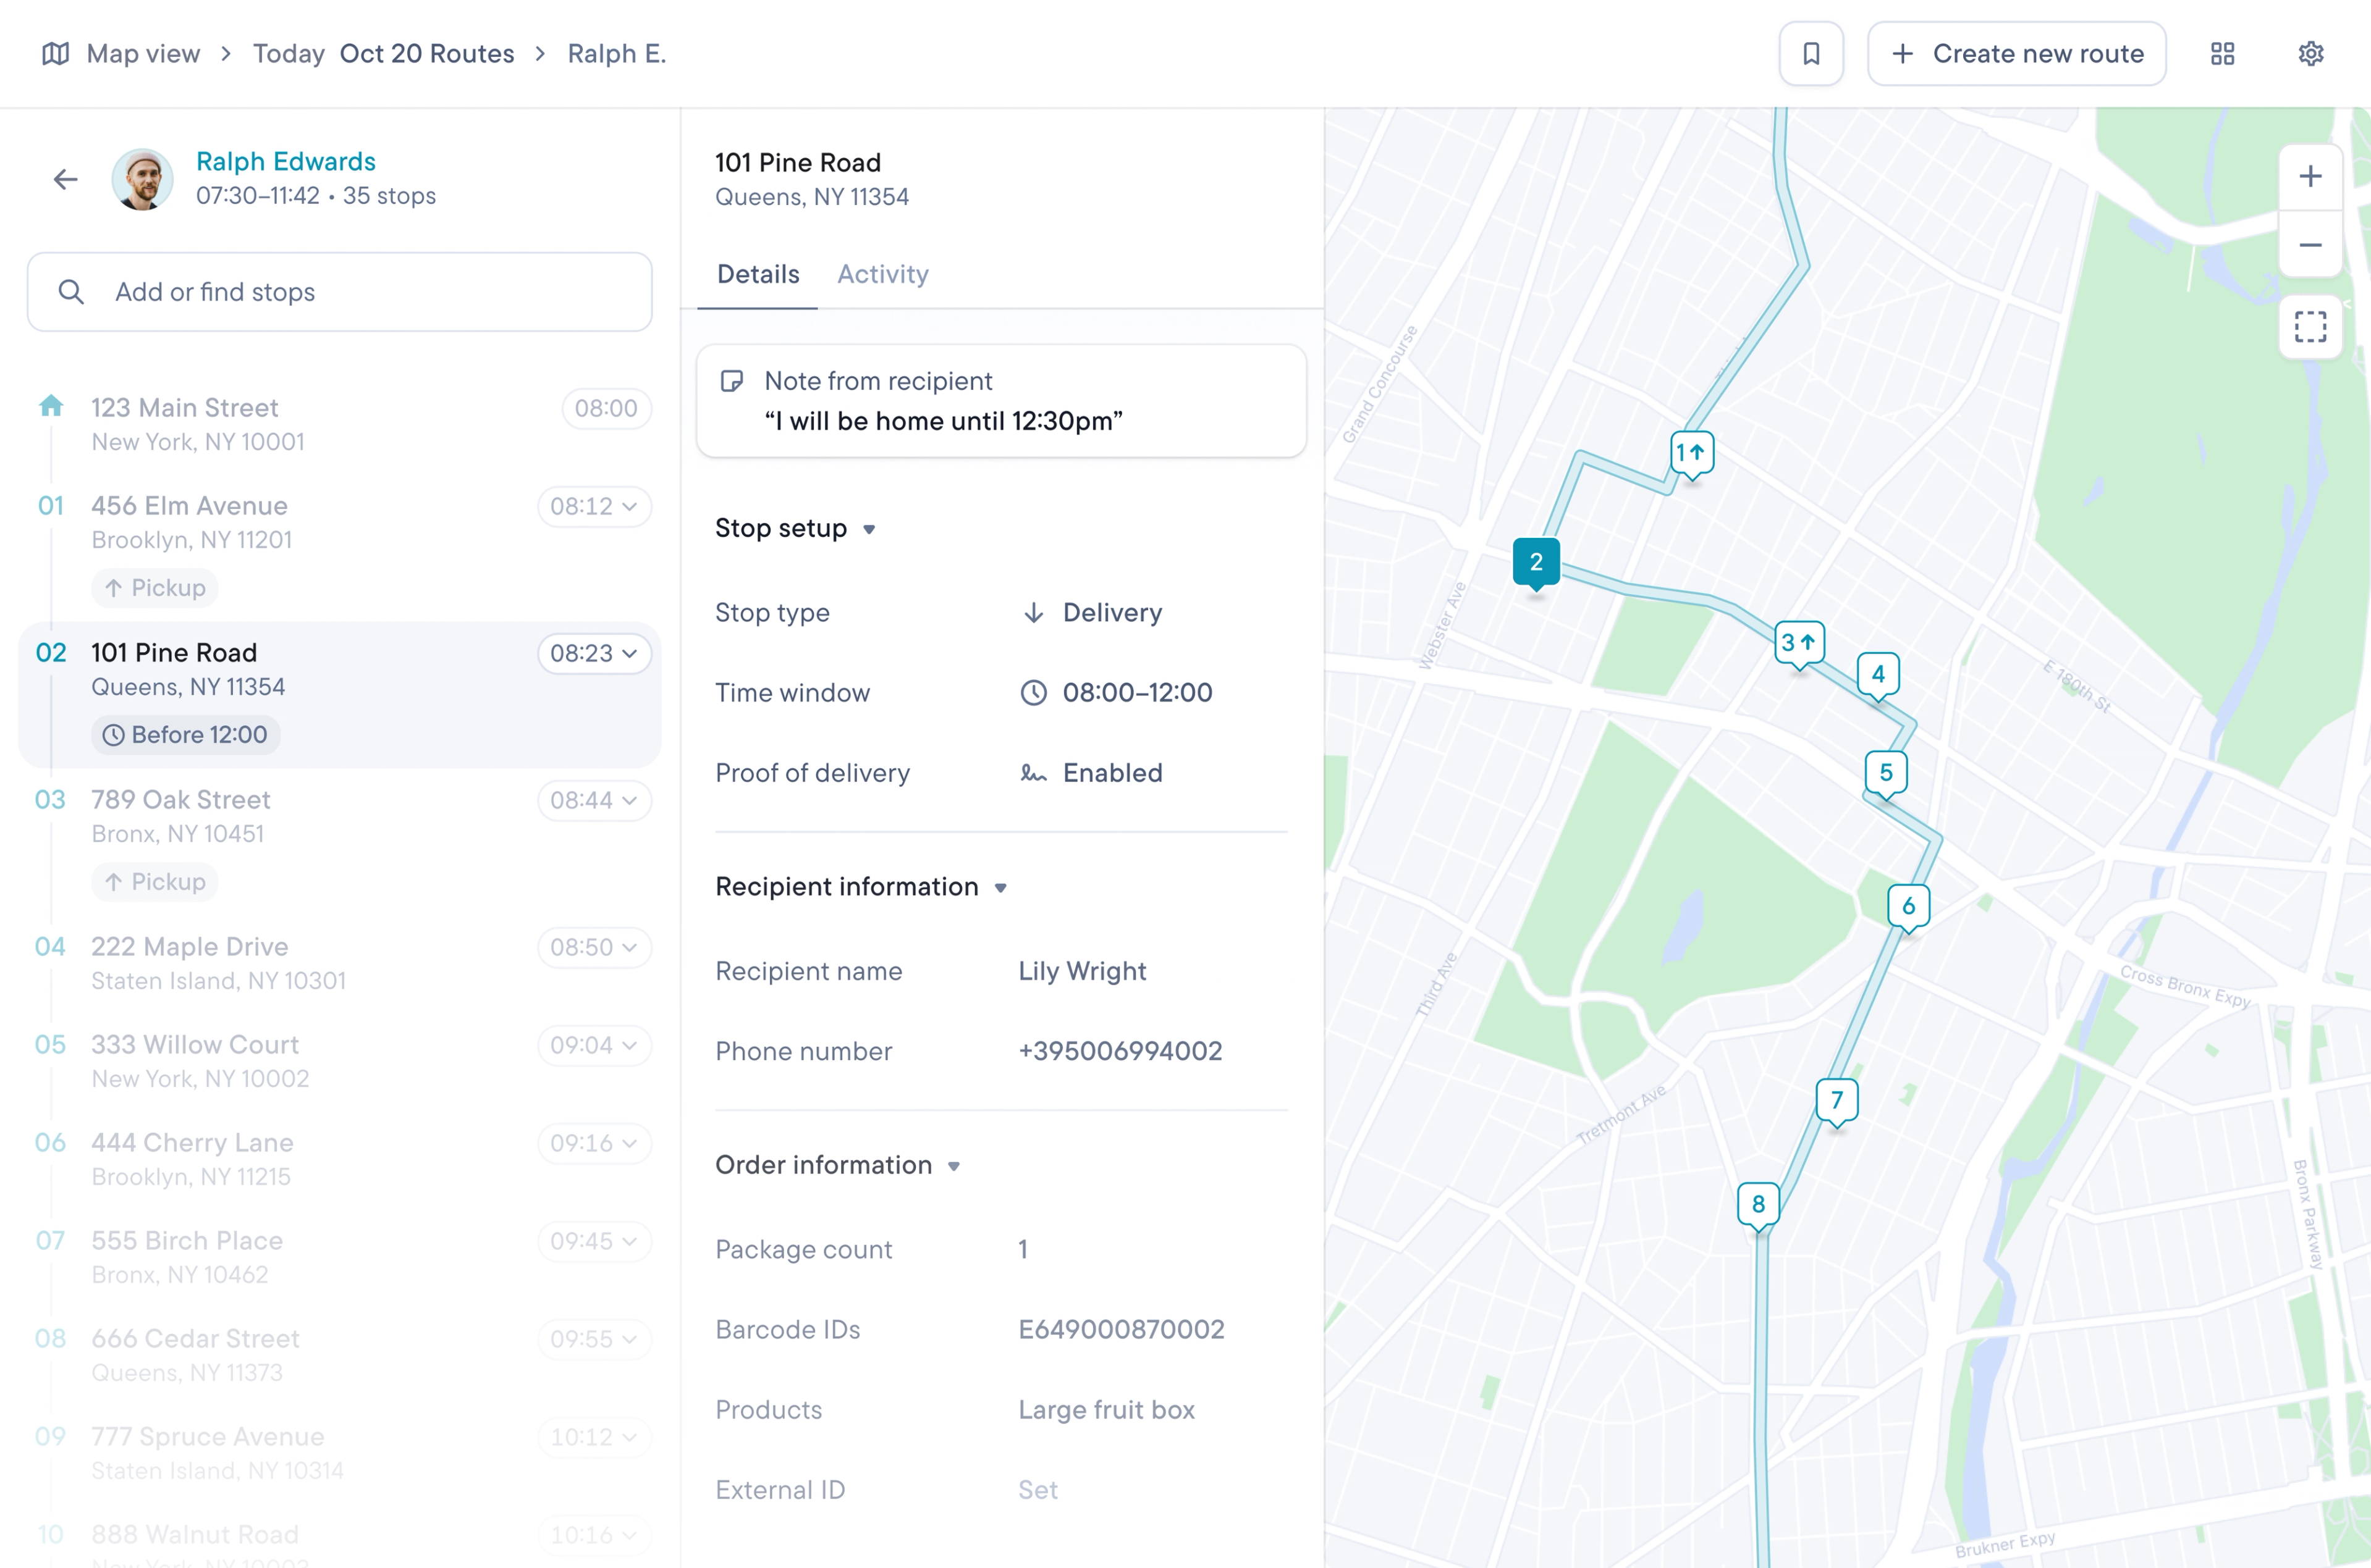Click the back arrow beside Ralph Edwards

66,180
